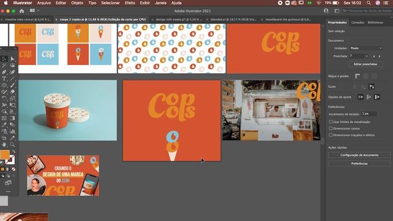Viewport: 393px width, 221px height.
Task: Click the Mesh tool
Action: coord(4,118)
